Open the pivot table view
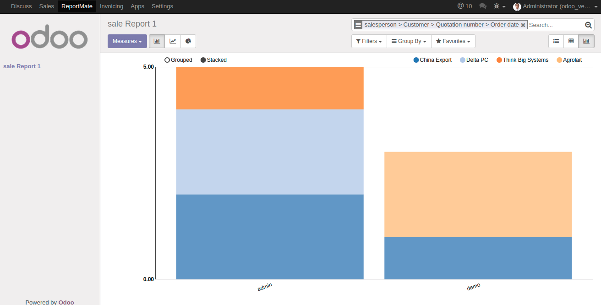The image size is (601, 305). [x=571, y=41]
